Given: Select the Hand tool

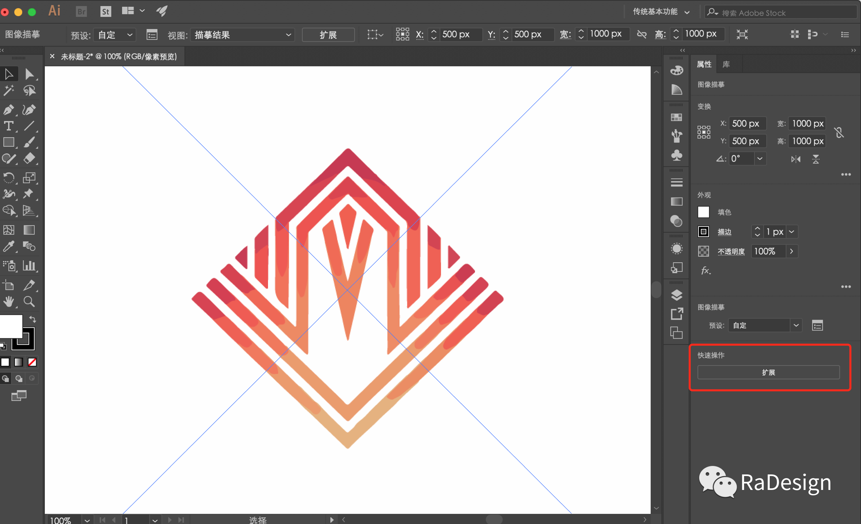Looking at the screenshot, I should point(9,301).
